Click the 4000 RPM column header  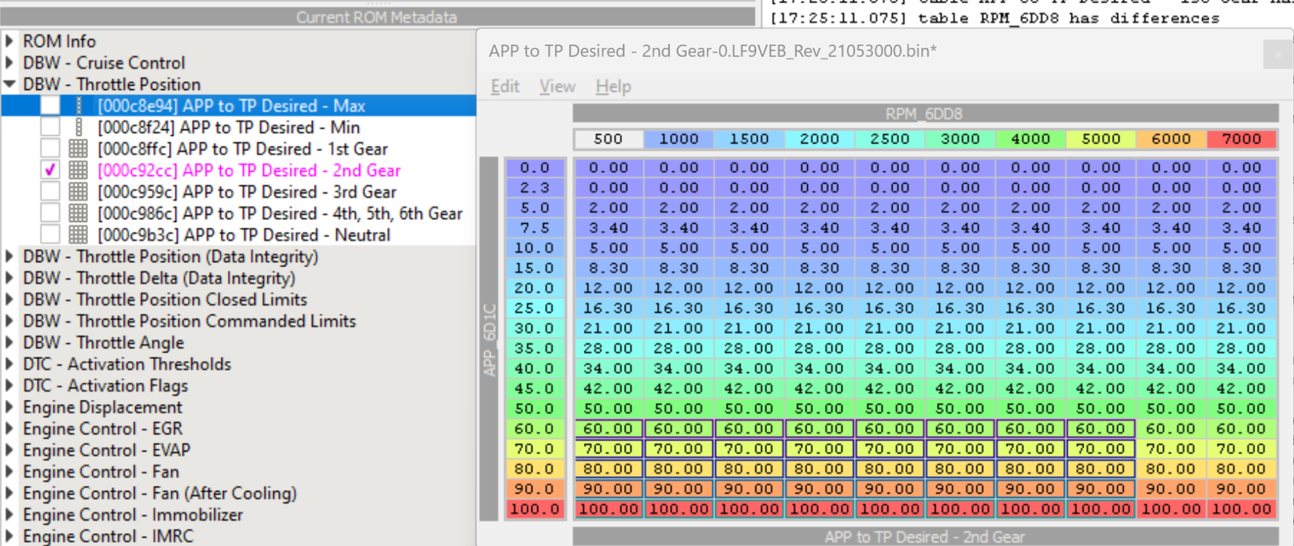pyautogui.click(x=1030, y=139)
